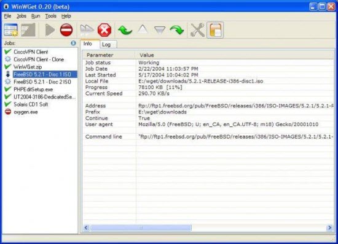Click the Parameter column header

click(109, 55)
